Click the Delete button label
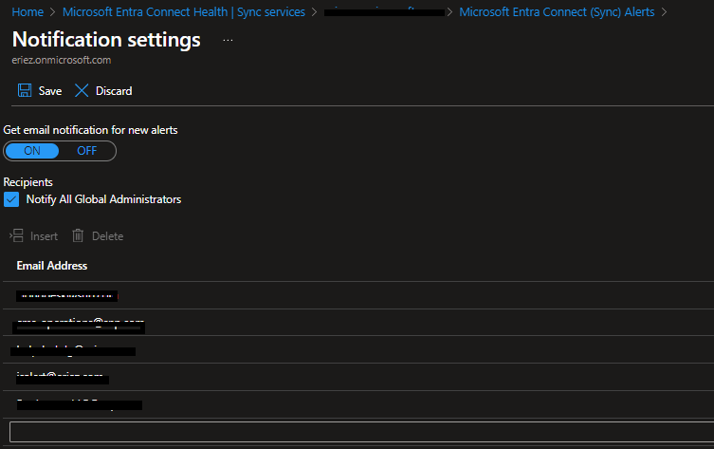 tap(107, 236)
